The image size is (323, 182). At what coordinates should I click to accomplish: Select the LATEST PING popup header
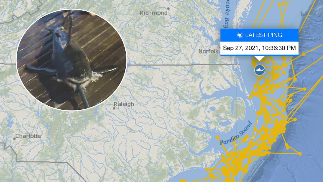coord(259,35)
